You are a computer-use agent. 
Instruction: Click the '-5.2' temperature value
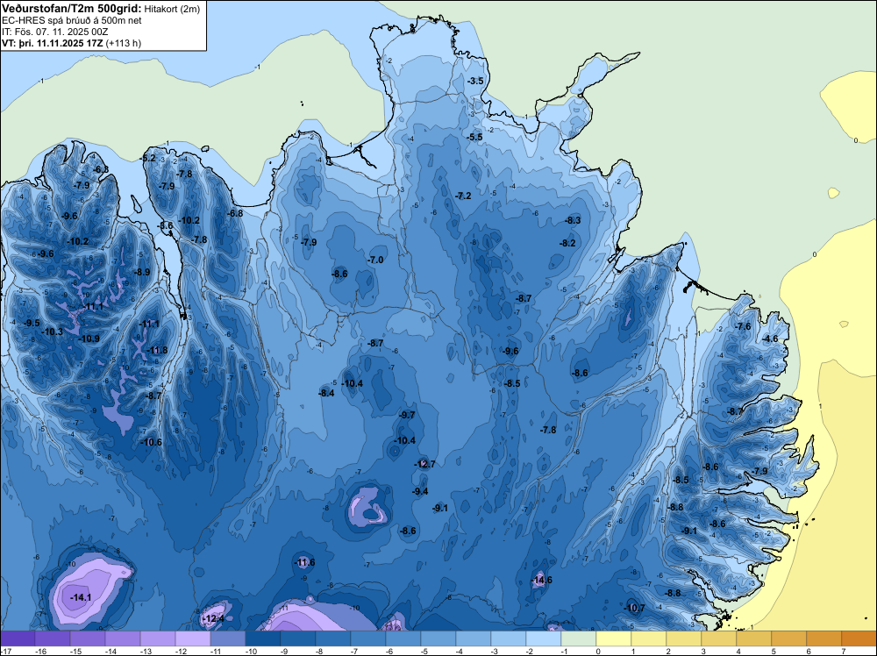(147, 159)
